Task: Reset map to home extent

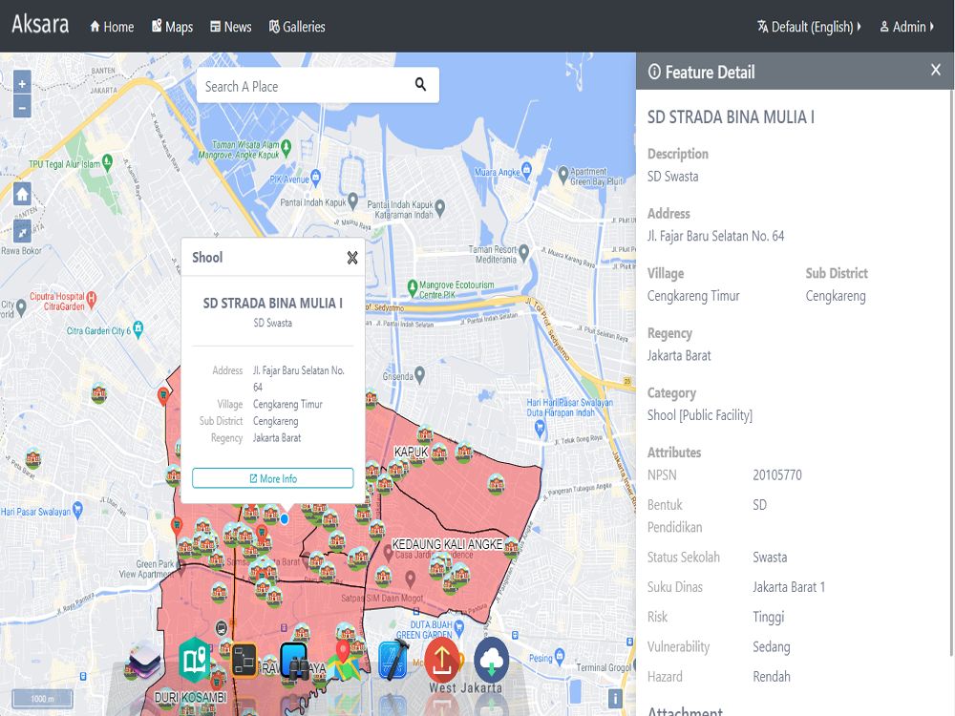Action: click(x=22, y=194)
